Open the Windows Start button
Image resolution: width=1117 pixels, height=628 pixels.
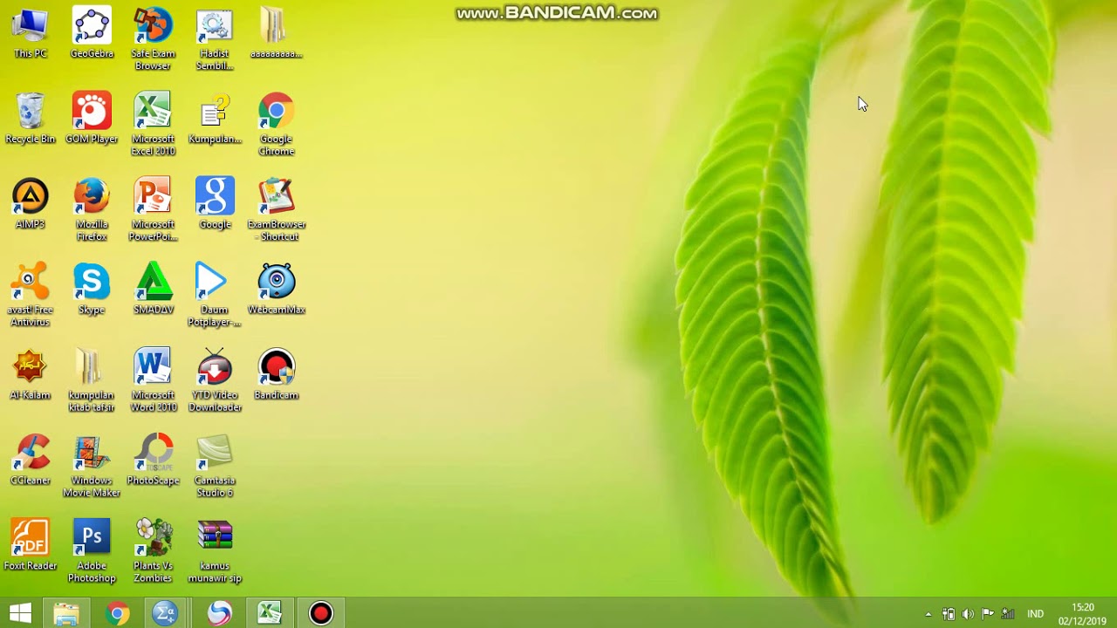pyautogui.click(x=20, y=613)
